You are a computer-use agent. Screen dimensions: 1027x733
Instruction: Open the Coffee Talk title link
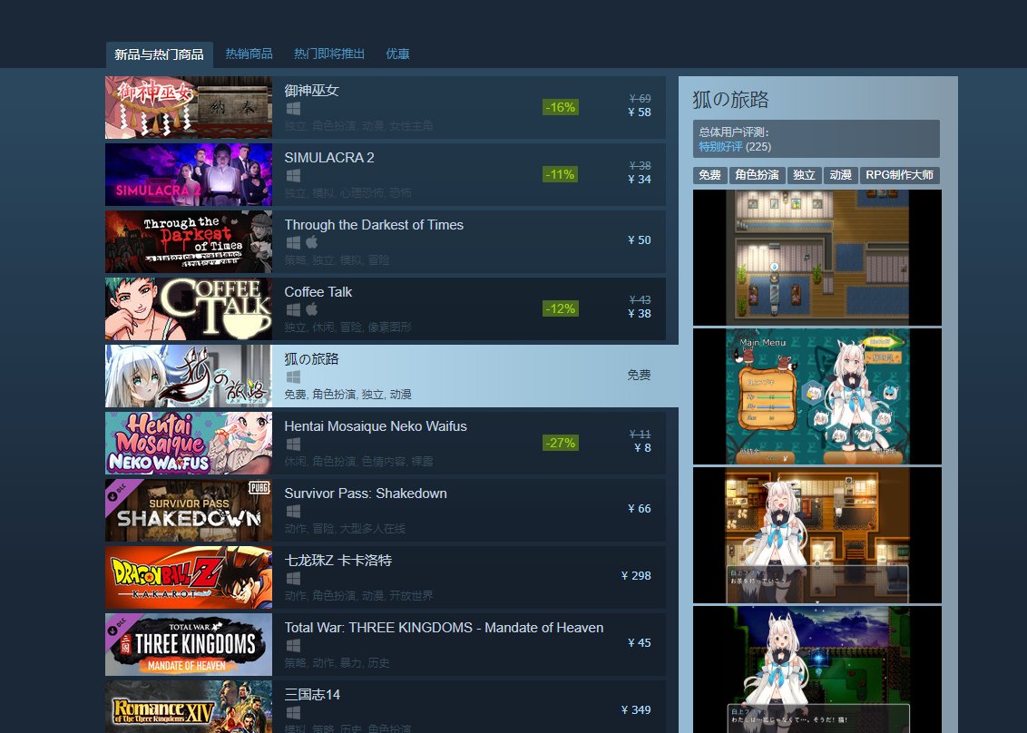point(318,292)
